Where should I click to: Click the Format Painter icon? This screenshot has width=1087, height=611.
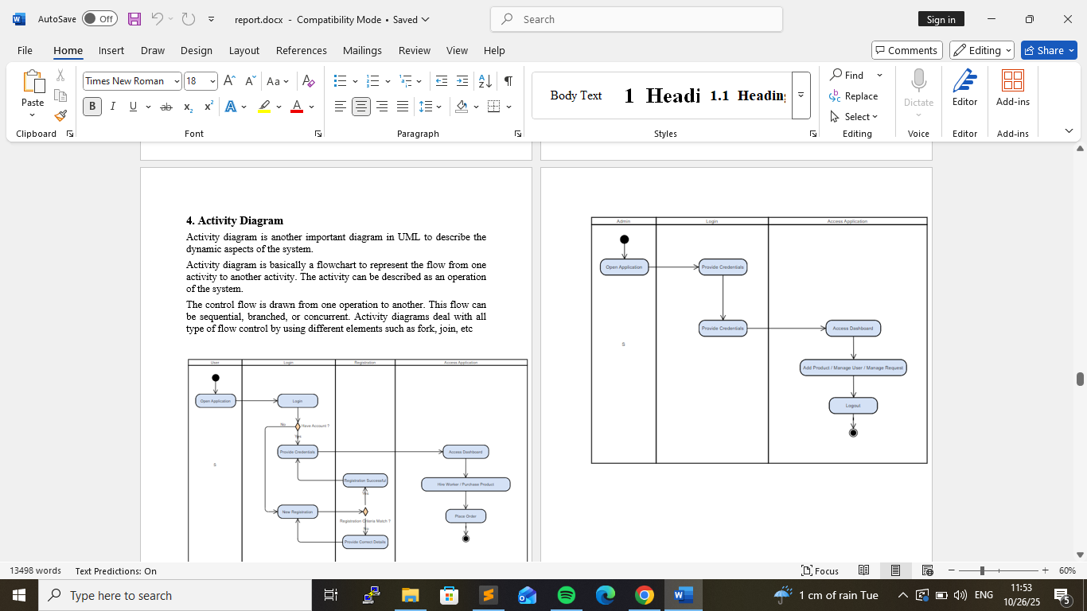[60, 115]
